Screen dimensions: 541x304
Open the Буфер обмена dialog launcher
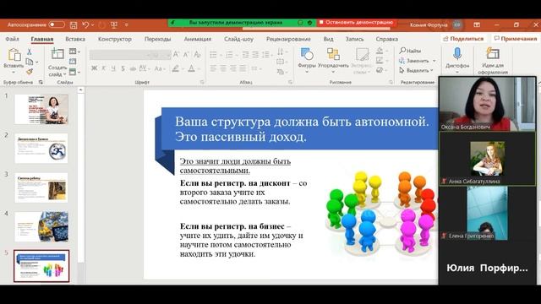[x=41, y=82]
